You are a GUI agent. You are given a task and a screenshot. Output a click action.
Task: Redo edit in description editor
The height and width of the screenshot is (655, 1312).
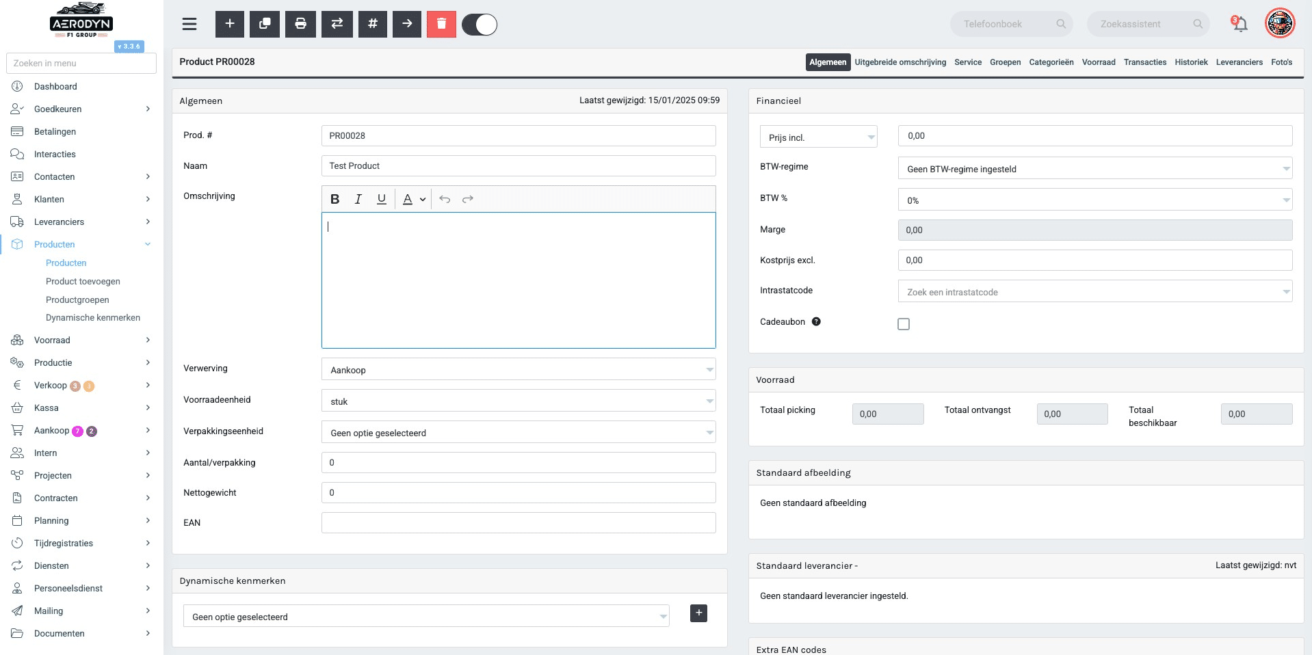(468, 199)
